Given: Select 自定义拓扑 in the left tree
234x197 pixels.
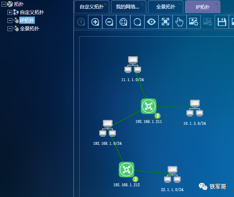Looking at the screenshot, I should [x=32, y=12].
